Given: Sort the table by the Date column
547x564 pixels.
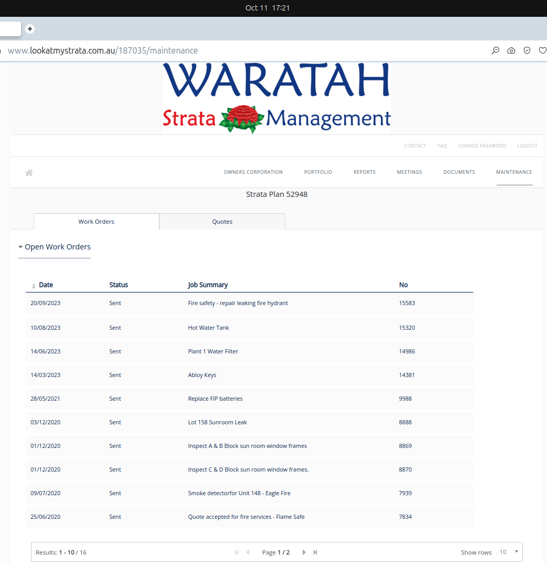Looking at the screenshot, I should [45, 285].
